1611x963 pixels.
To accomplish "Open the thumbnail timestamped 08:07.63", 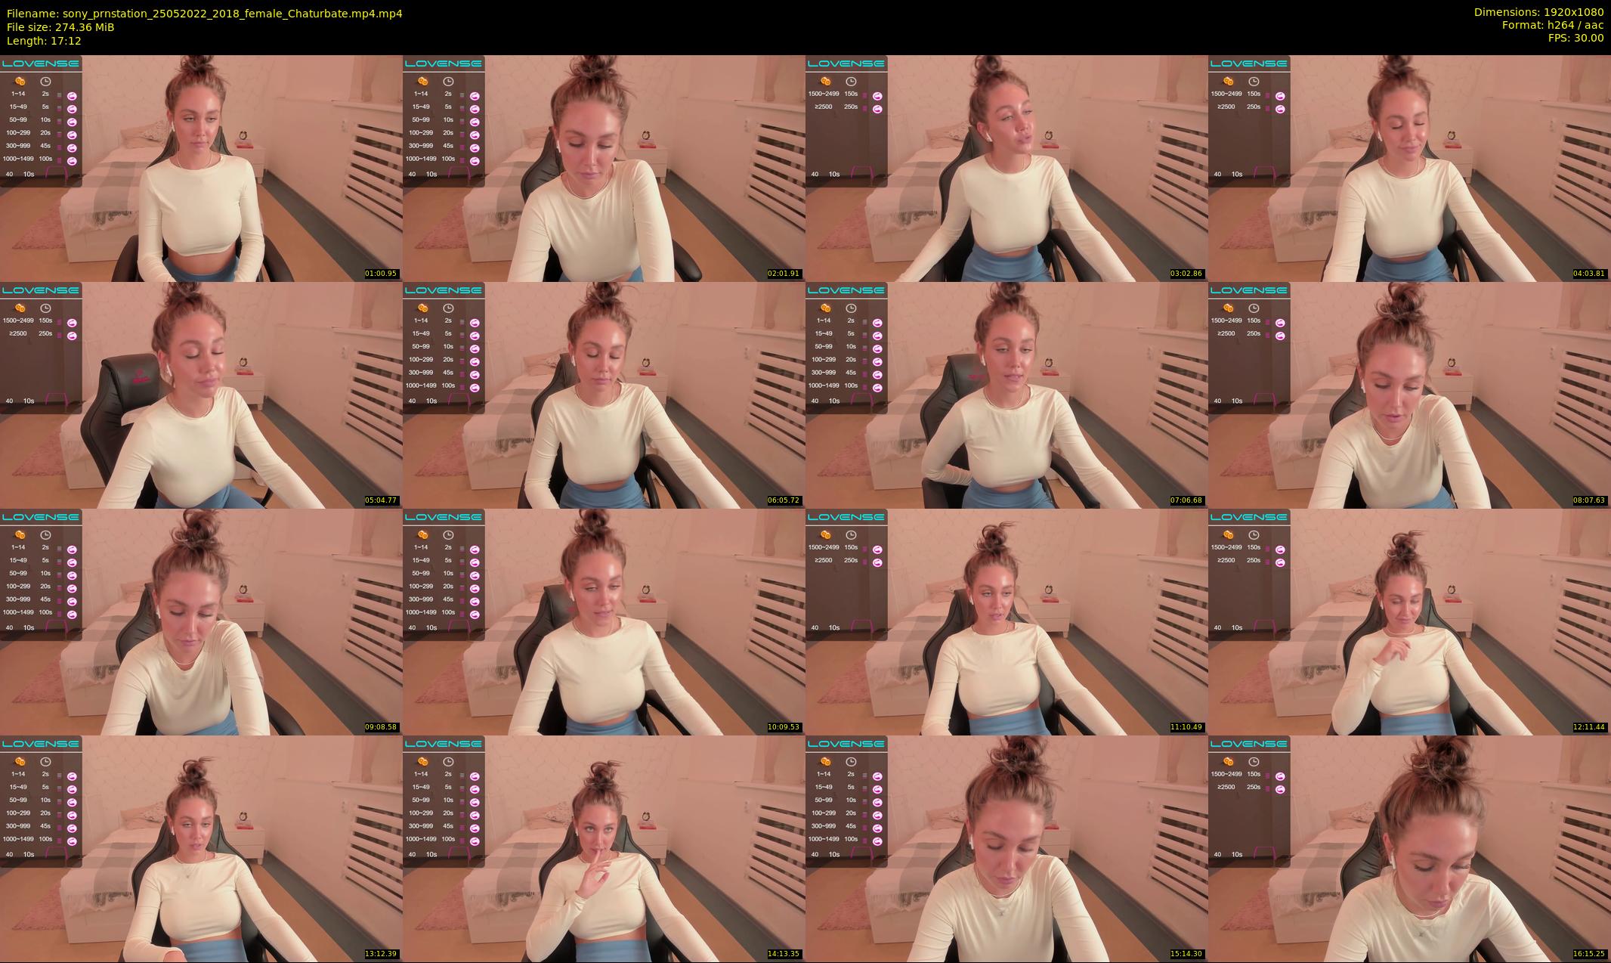I will click(1409, 395).
